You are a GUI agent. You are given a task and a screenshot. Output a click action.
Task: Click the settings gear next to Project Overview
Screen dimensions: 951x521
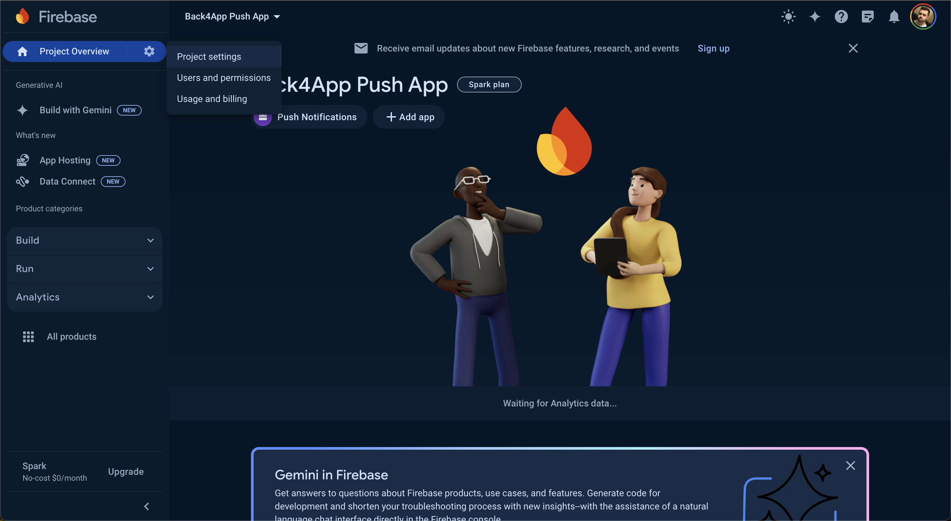149,51
